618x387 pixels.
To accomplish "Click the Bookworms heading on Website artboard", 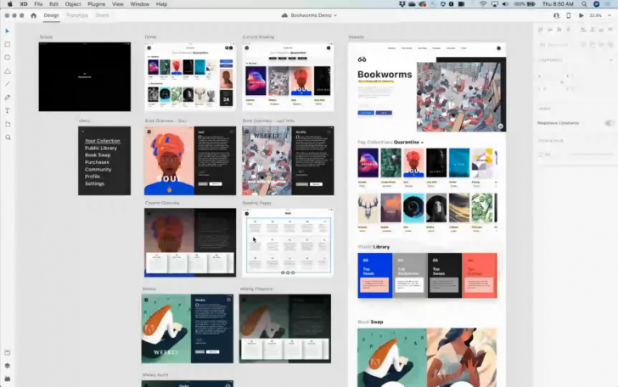I will click(x=385, y=75).
